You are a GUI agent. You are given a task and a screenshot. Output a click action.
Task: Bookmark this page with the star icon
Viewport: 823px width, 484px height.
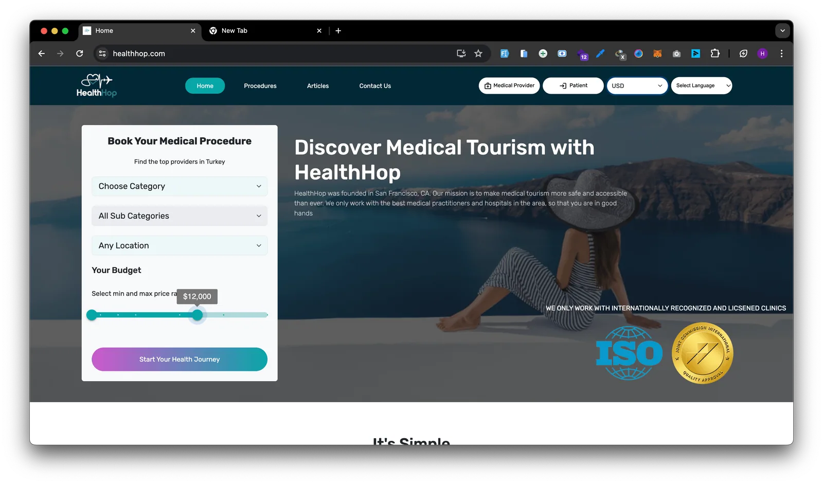tap(478, 53)
